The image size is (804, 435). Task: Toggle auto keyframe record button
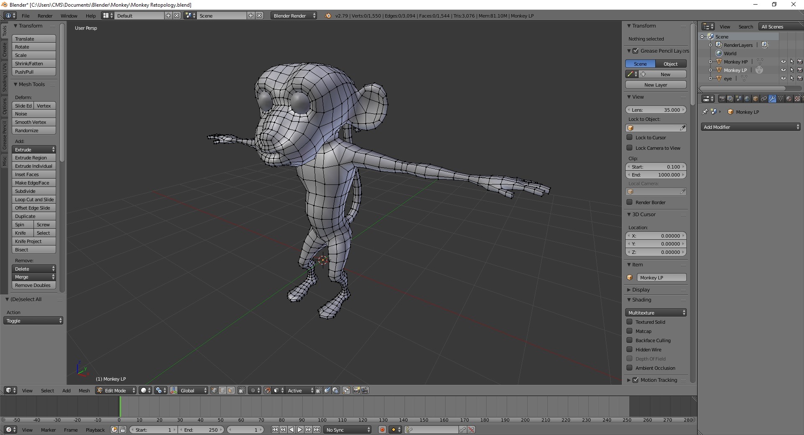click(x=382, y=430)
